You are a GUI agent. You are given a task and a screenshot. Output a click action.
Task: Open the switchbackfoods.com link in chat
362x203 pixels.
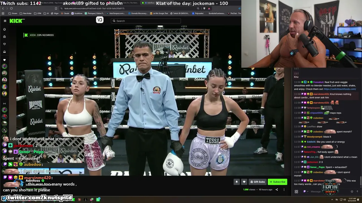[x=340, y=89]
